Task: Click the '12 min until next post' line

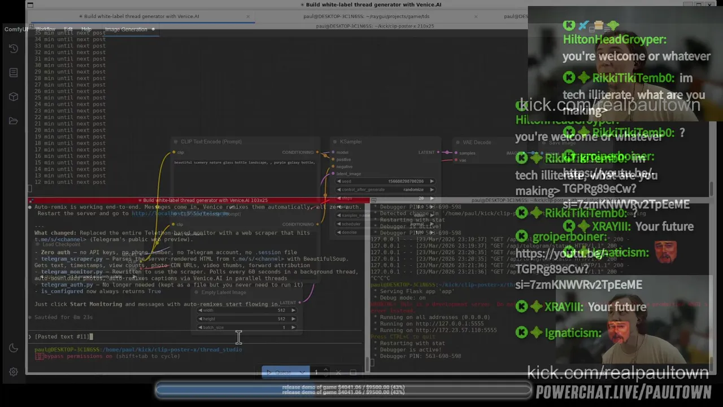Action: [70, 182]
